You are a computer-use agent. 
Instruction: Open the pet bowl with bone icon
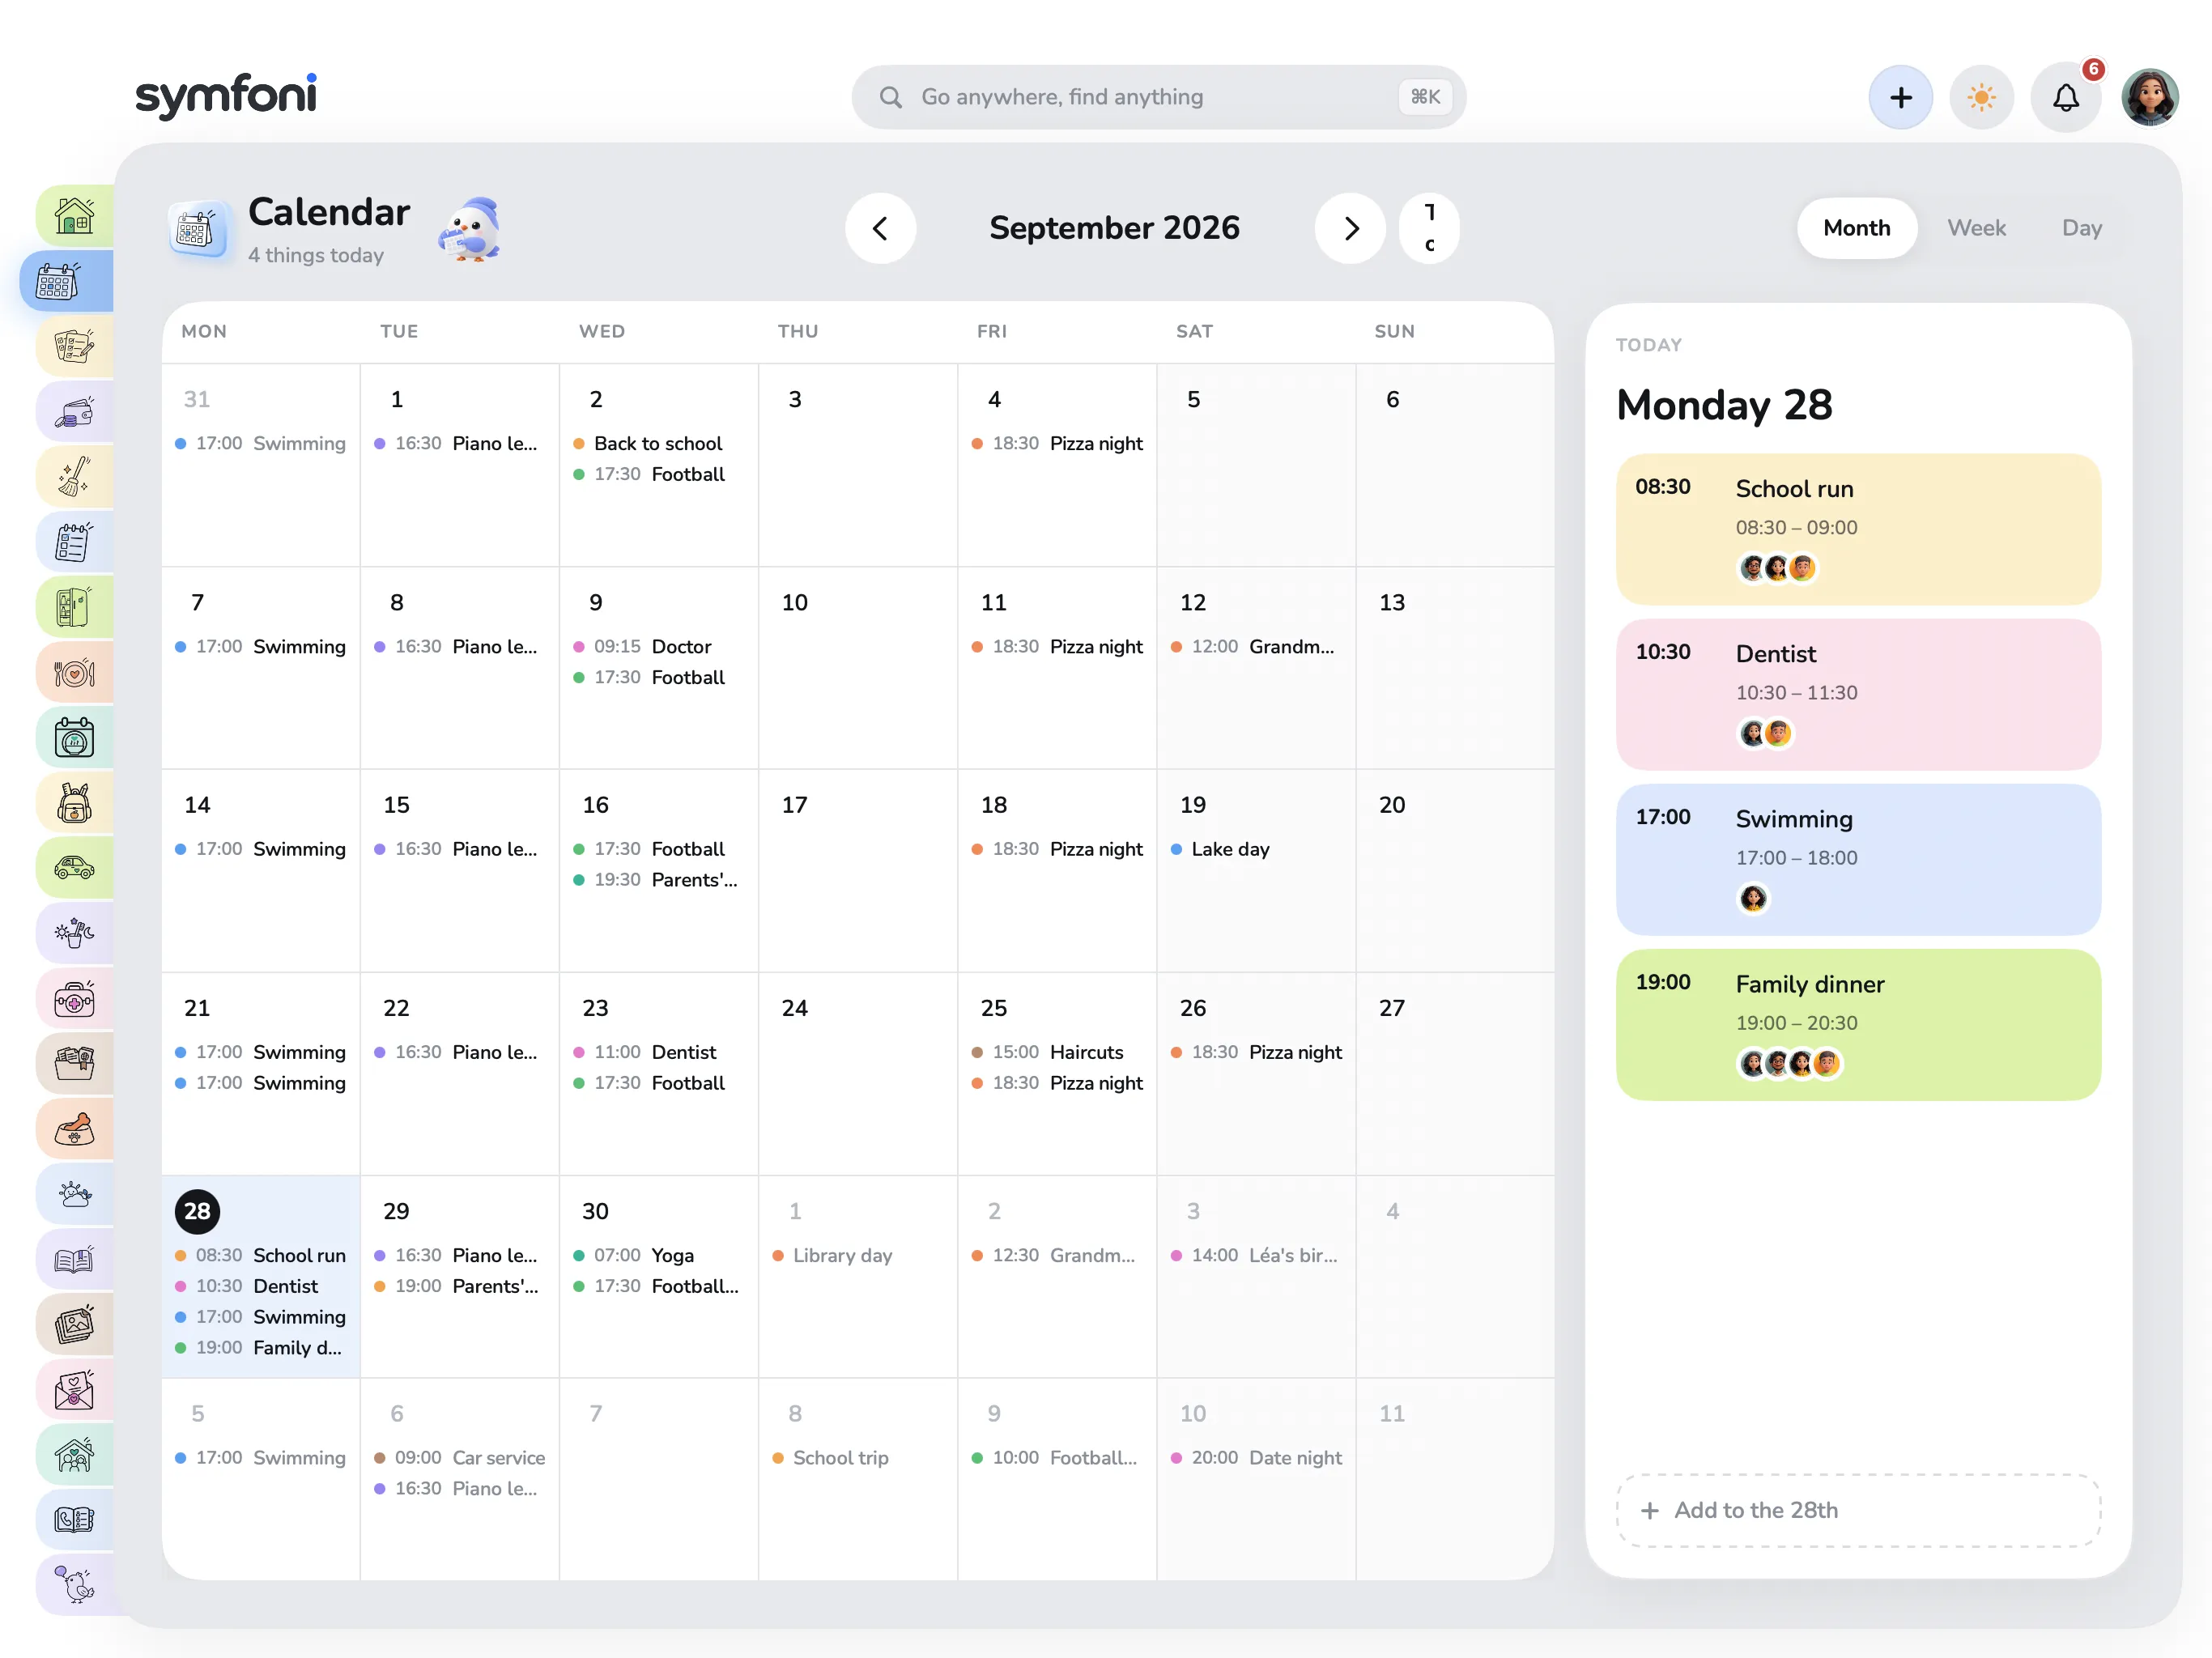(x=75, y=1129)
